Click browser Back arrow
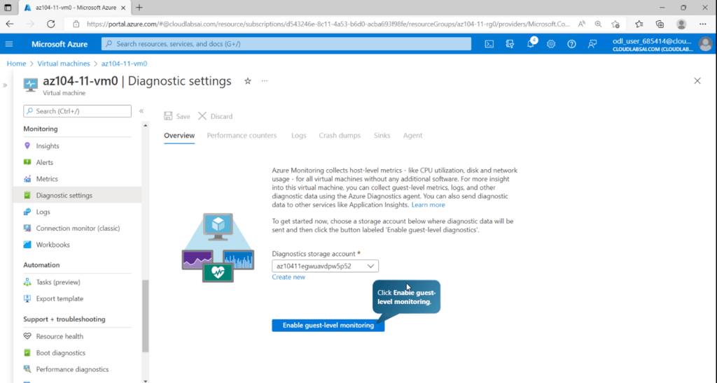717x383 pixels. pyautogui.click(x=10, y=24)
